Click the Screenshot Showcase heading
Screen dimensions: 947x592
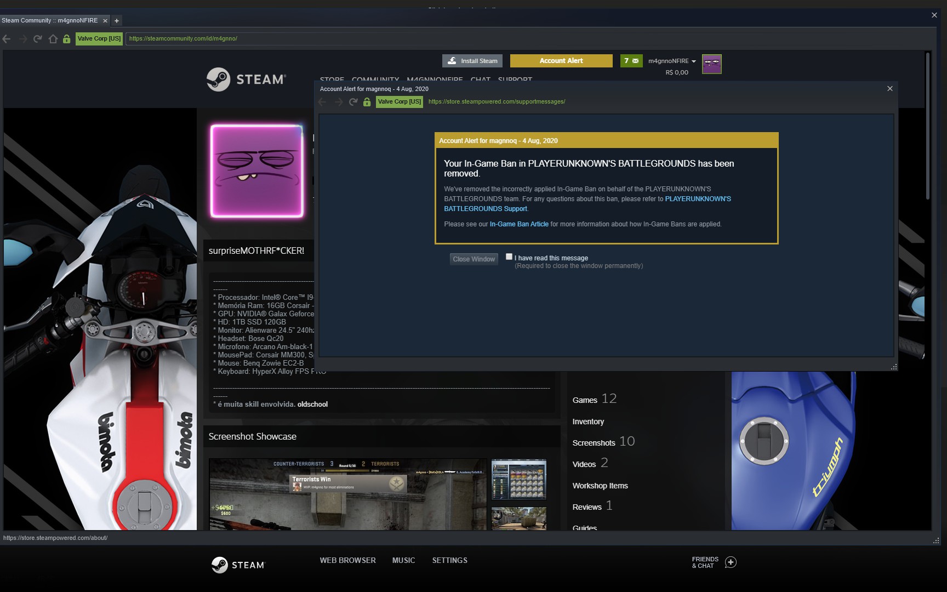(253, 436)
